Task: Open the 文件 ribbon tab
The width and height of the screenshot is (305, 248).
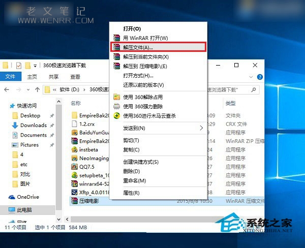Action: (11, 76)
